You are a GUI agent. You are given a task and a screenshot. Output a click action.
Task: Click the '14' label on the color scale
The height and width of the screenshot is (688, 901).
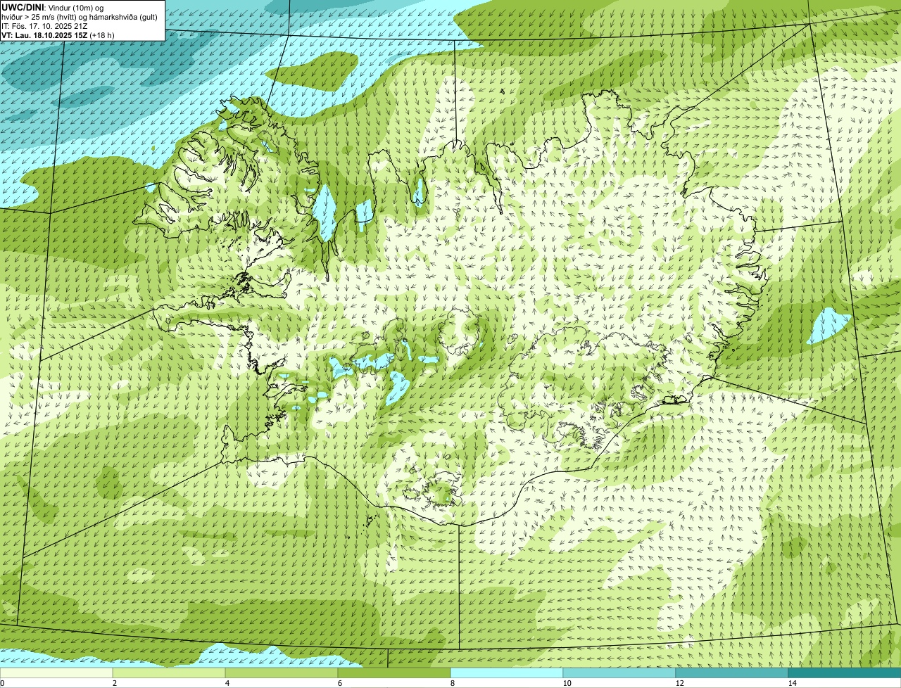792,683
